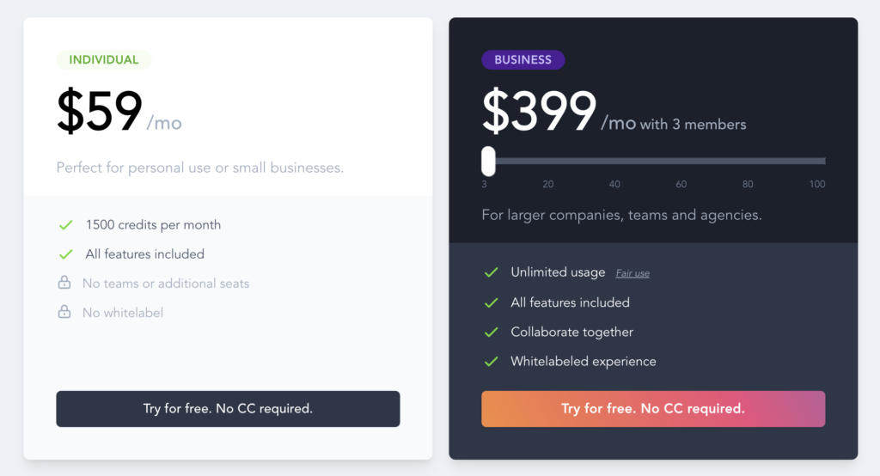
Task: Click the members slider handle
Action: pyautogui.click(x=488, y=161)
